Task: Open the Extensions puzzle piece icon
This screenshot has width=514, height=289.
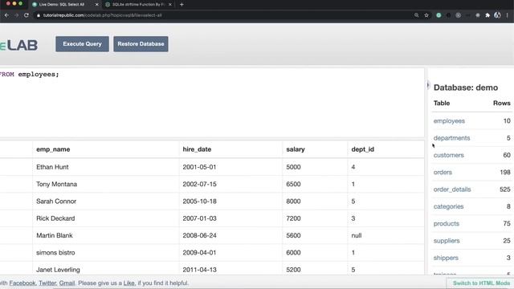Action: 487,15
